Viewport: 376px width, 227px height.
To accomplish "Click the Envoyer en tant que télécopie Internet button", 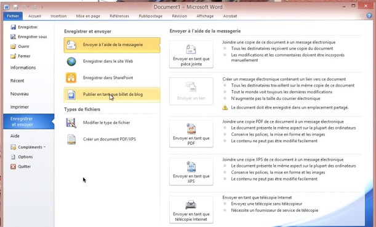I will 191,210.
